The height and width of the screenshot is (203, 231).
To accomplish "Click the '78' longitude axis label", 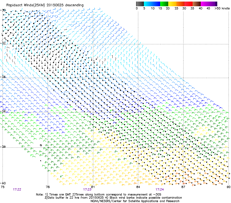I will [x=47, y=187].
